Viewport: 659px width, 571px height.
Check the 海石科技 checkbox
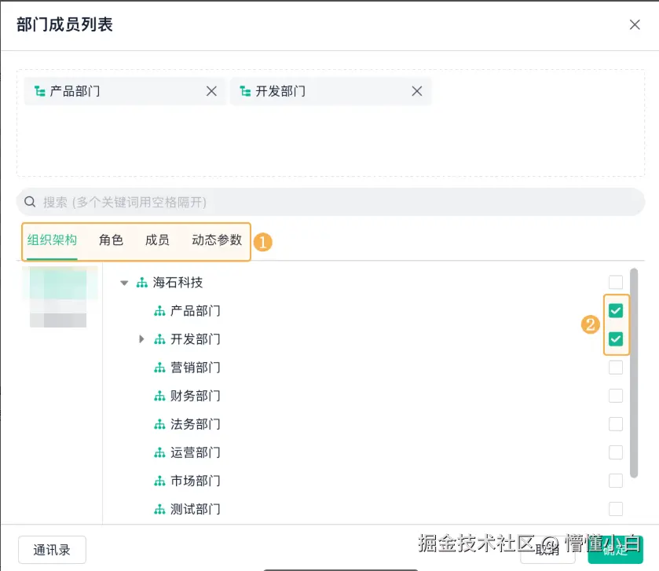[616, 282]
